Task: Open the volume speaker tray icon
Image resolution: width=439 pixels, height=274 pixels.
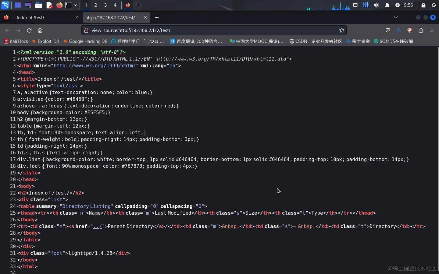Action: point(377,5)
